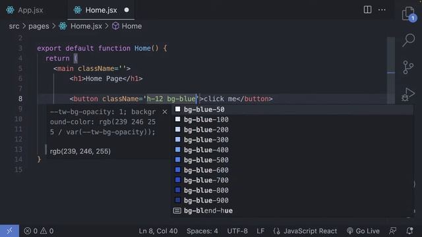Open the Explorer files icon

[409, 14]
